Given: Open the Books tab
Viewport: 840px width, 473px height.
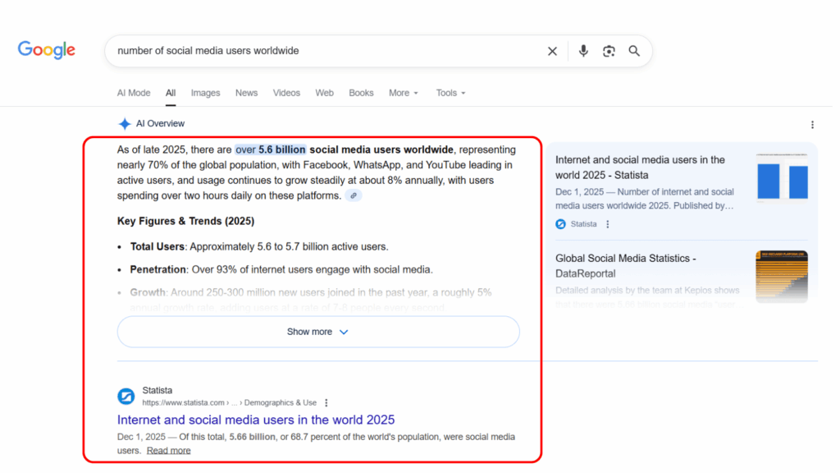Looking at the screenshot, I should click(361, 93).
